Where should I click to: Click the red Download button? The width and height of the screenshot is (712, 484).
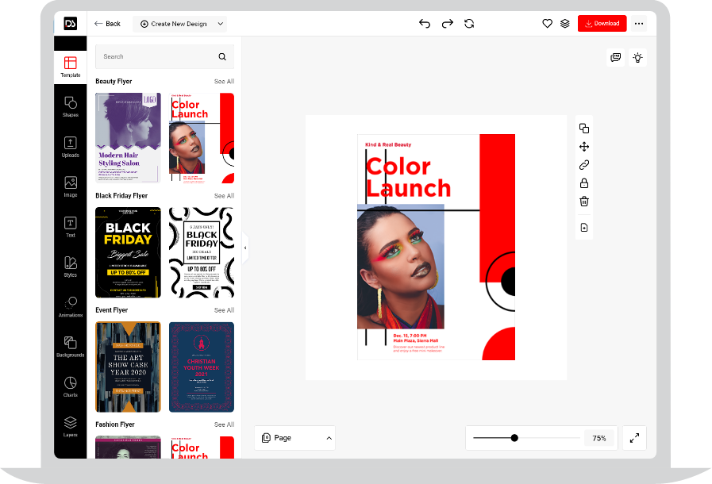tap(602, 24)
